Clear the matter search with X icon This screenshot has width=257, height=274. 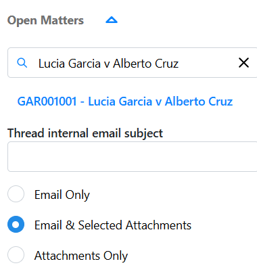[x=243, y=63]
